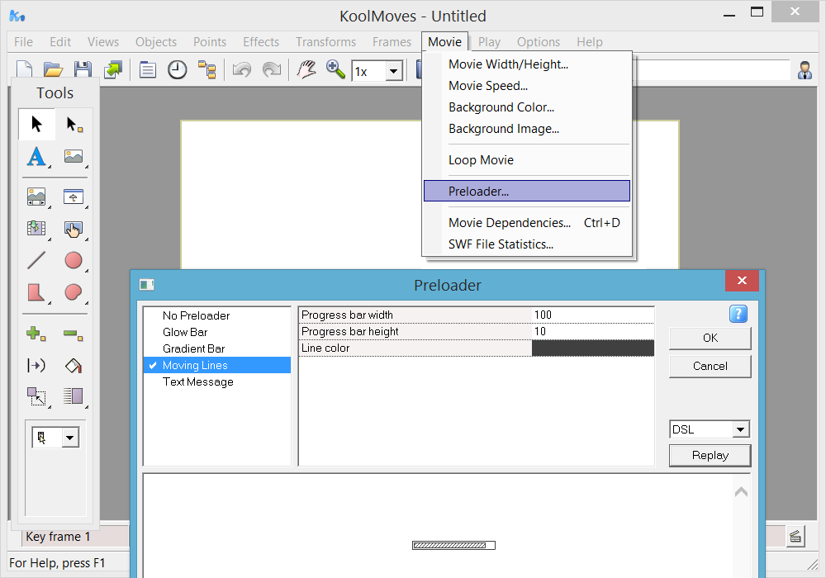Image resolution: width=826 pixels, height=578 pixels.
Task: Edit the Progress bar height value 10
Action: point(592,332)
